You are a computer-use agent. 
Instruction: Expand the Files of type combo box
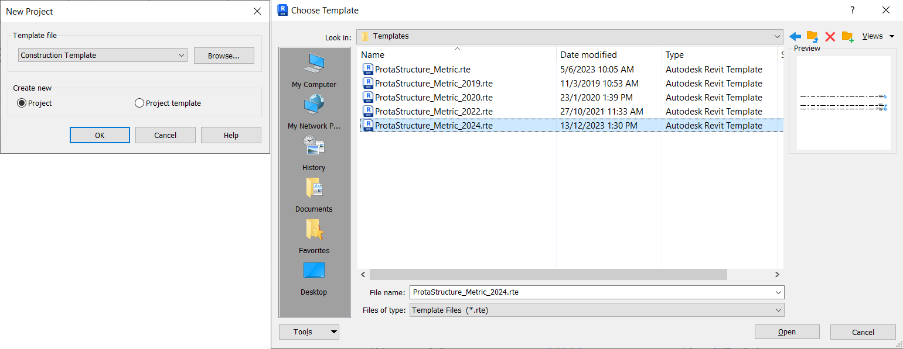click(x=778, y=310)
